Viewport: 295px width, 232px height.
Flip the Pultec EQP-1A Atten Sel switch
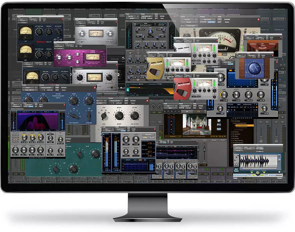click(89, 115)
